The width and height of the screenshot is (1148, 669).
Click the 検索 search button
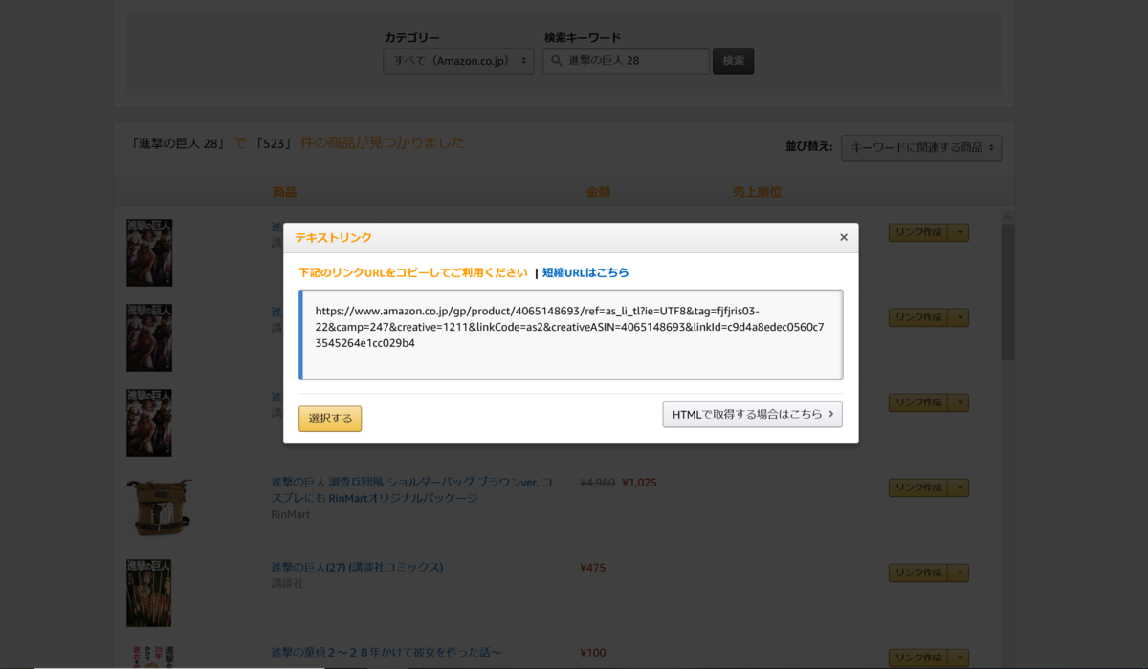[734, 61]
